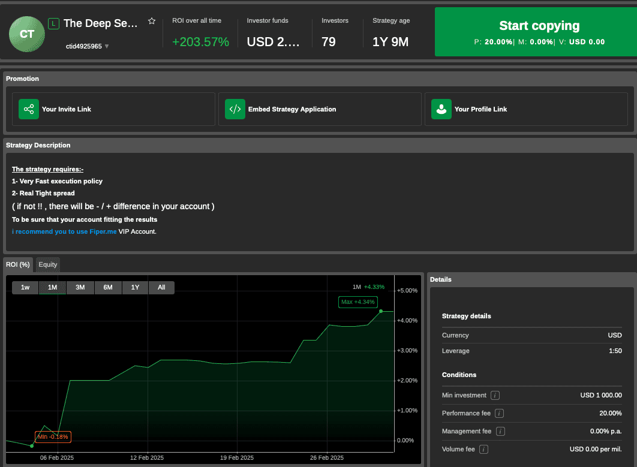The height and width of the screenshot is (467, 637).
Task: Click the Strategy age 1Y 9M value
Action: tap(390, 42)
